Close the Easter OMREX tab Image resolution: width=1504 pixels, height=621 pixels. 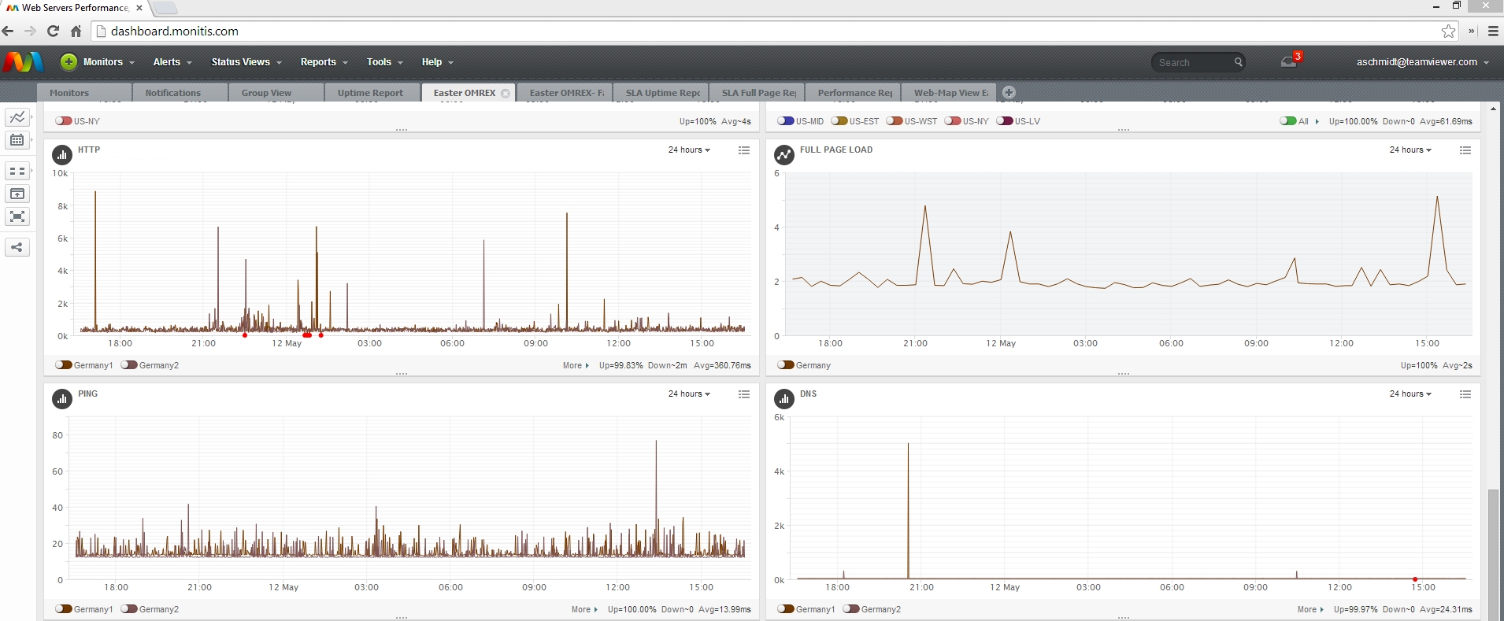[506, 93]
